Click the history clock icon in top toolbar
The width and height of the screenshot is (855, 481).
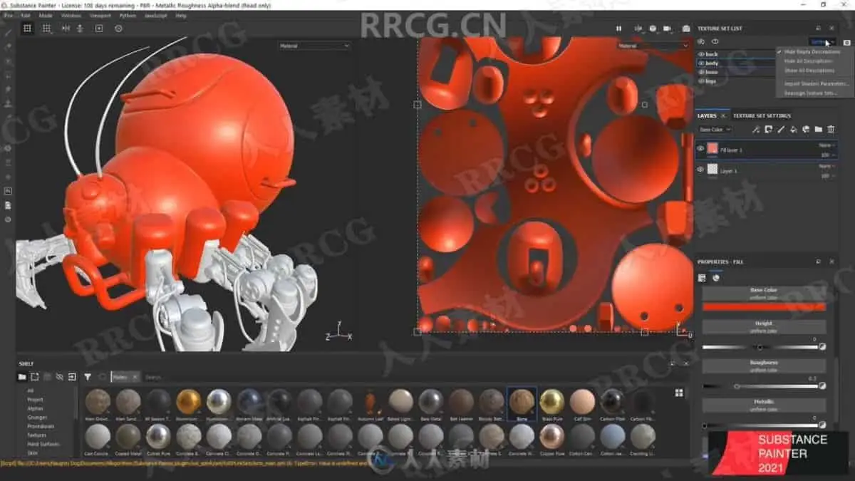(118, 29)
